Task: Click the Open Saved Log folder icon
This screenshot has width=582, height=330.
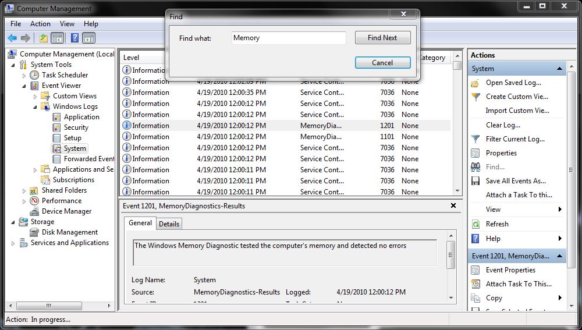Action: (x=475, y=83)
